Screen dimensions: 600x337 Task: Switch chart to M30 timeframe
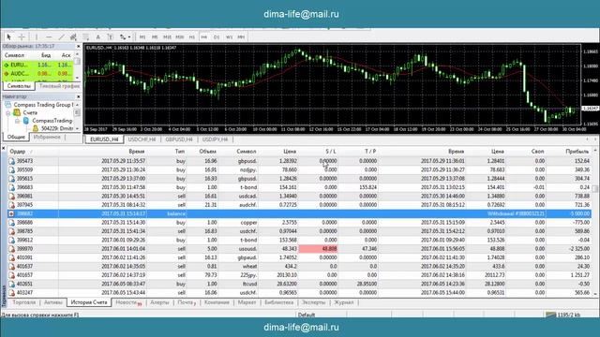coord(179,37)
